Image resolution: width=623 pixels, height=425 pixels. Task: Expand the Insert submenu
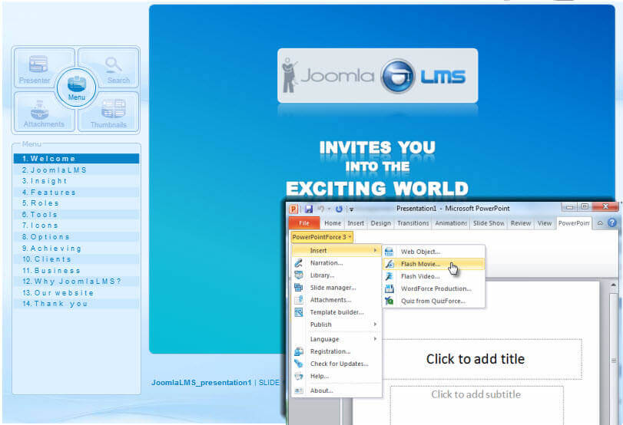point(336,250)
